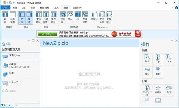Collapse the ribbon with the chevron
The height and width of the screenshot is (108, 179).
[x=173, y=8]
